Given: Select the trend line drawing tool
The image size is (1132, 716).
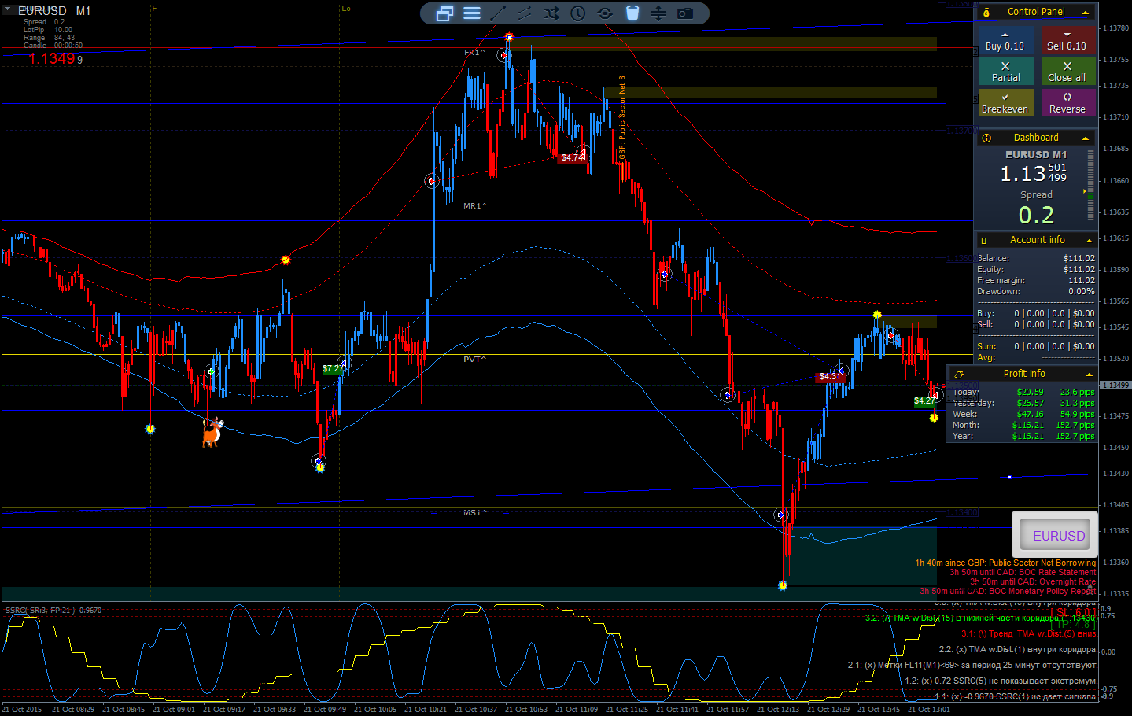Looking at the screenshot, I should (498, 13).
